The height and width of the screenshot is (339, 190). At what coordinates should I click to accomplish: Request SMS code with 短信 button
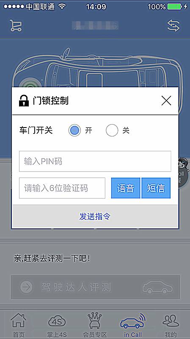[x=156, y=188]
